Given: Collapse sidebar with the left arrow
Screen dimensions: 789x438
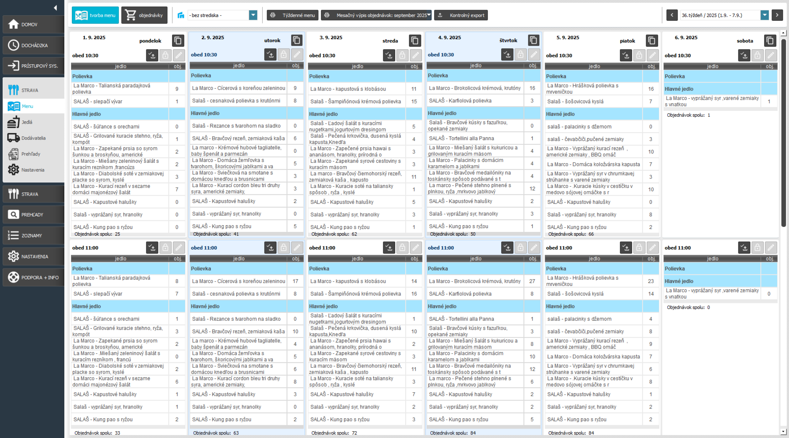Looking at the screenshot, I should click(55, 7).
